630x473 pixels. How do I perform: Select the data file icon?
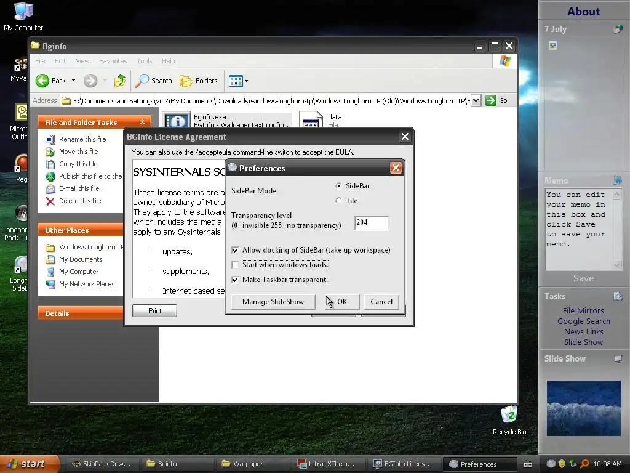coord(311,119)
